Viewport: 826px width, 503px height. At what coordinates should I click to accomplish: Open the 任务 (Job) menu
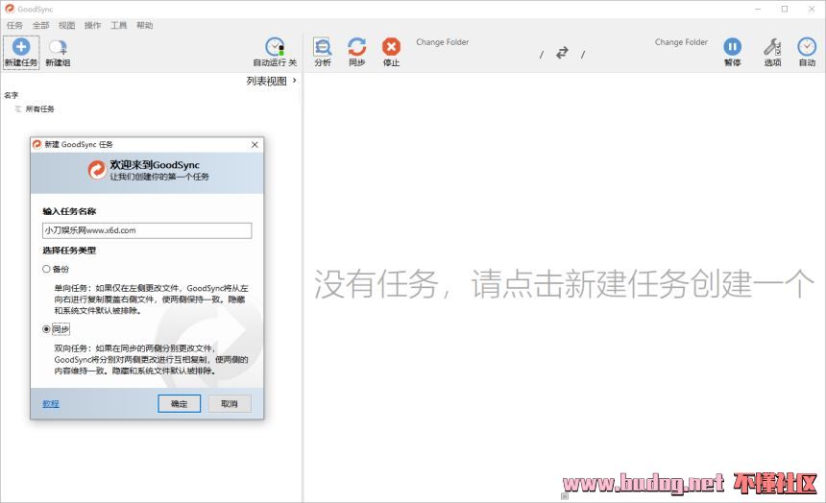pyautogui.click(x=14, y=25)
